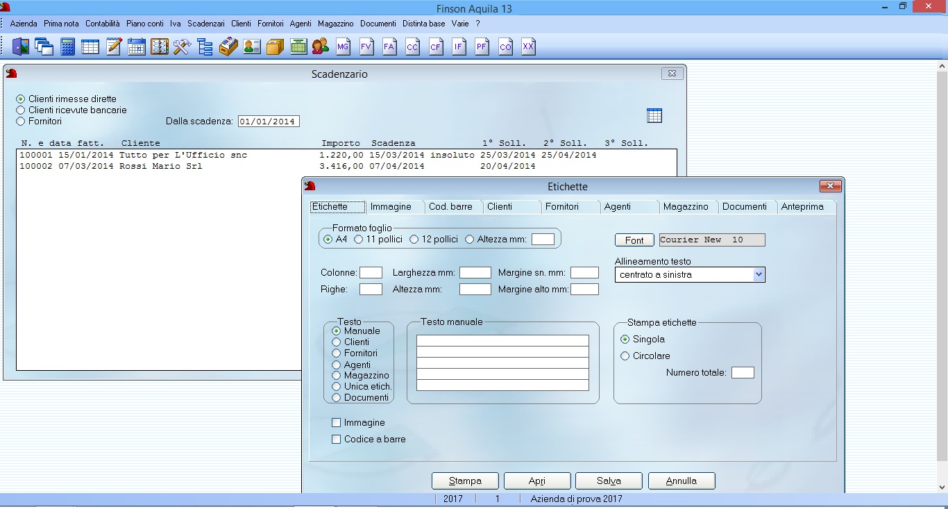Click the address book organizer icon
This screenshot has width=948, height=509.
tap(160, 47)
